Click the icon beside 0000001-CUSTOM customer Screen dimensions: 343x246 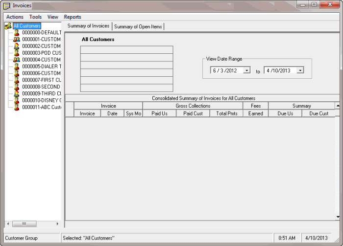click(17, 40)
